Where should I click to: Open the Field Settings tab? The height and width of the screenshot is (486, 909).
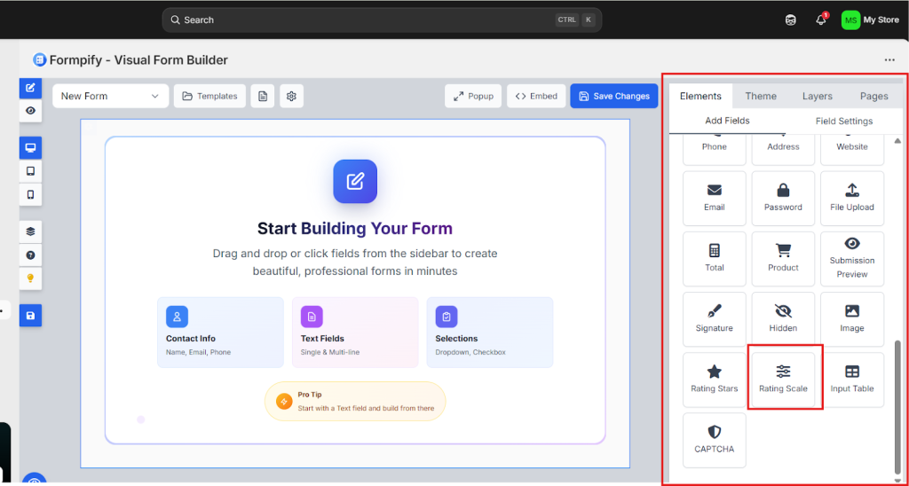point(843,121)
